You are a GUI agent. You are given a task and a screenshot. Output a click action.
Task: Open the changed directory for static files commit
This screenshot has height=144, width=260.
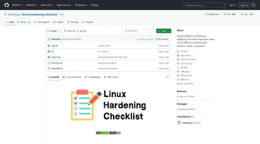[x=112, y=57]
